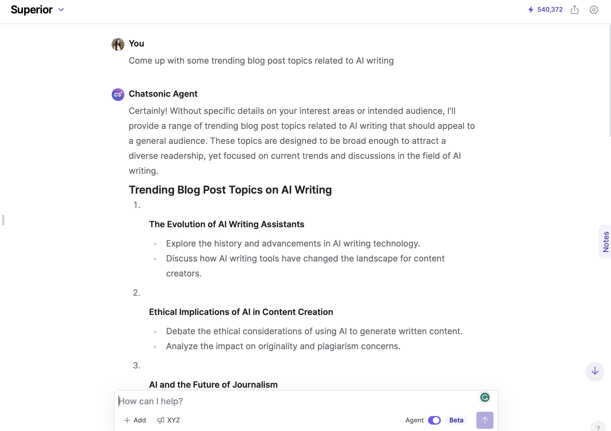Open the Notes side panel tab
Viewport: 611px width, 431px height.
point(605,242)
